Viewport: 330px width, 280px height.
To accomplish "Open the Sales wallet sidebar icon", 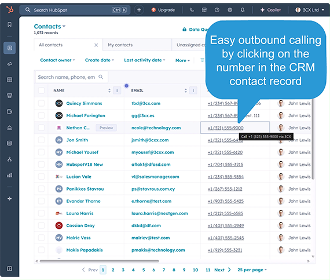I will (x=9, y=112).
